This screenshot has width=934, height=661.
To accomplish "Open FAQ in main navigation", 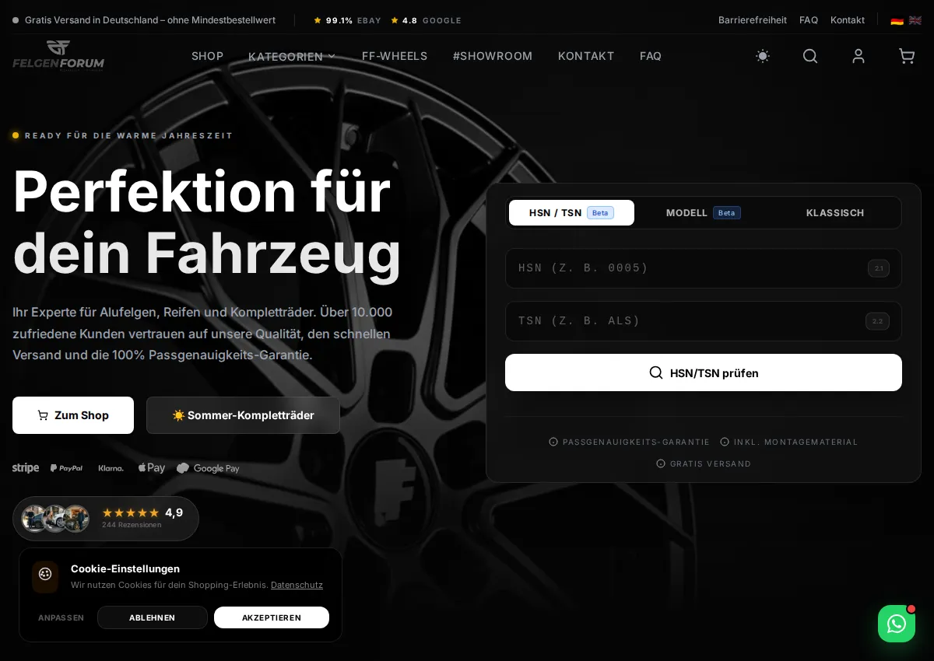I will pyautogui.click(x=651, y=56).
